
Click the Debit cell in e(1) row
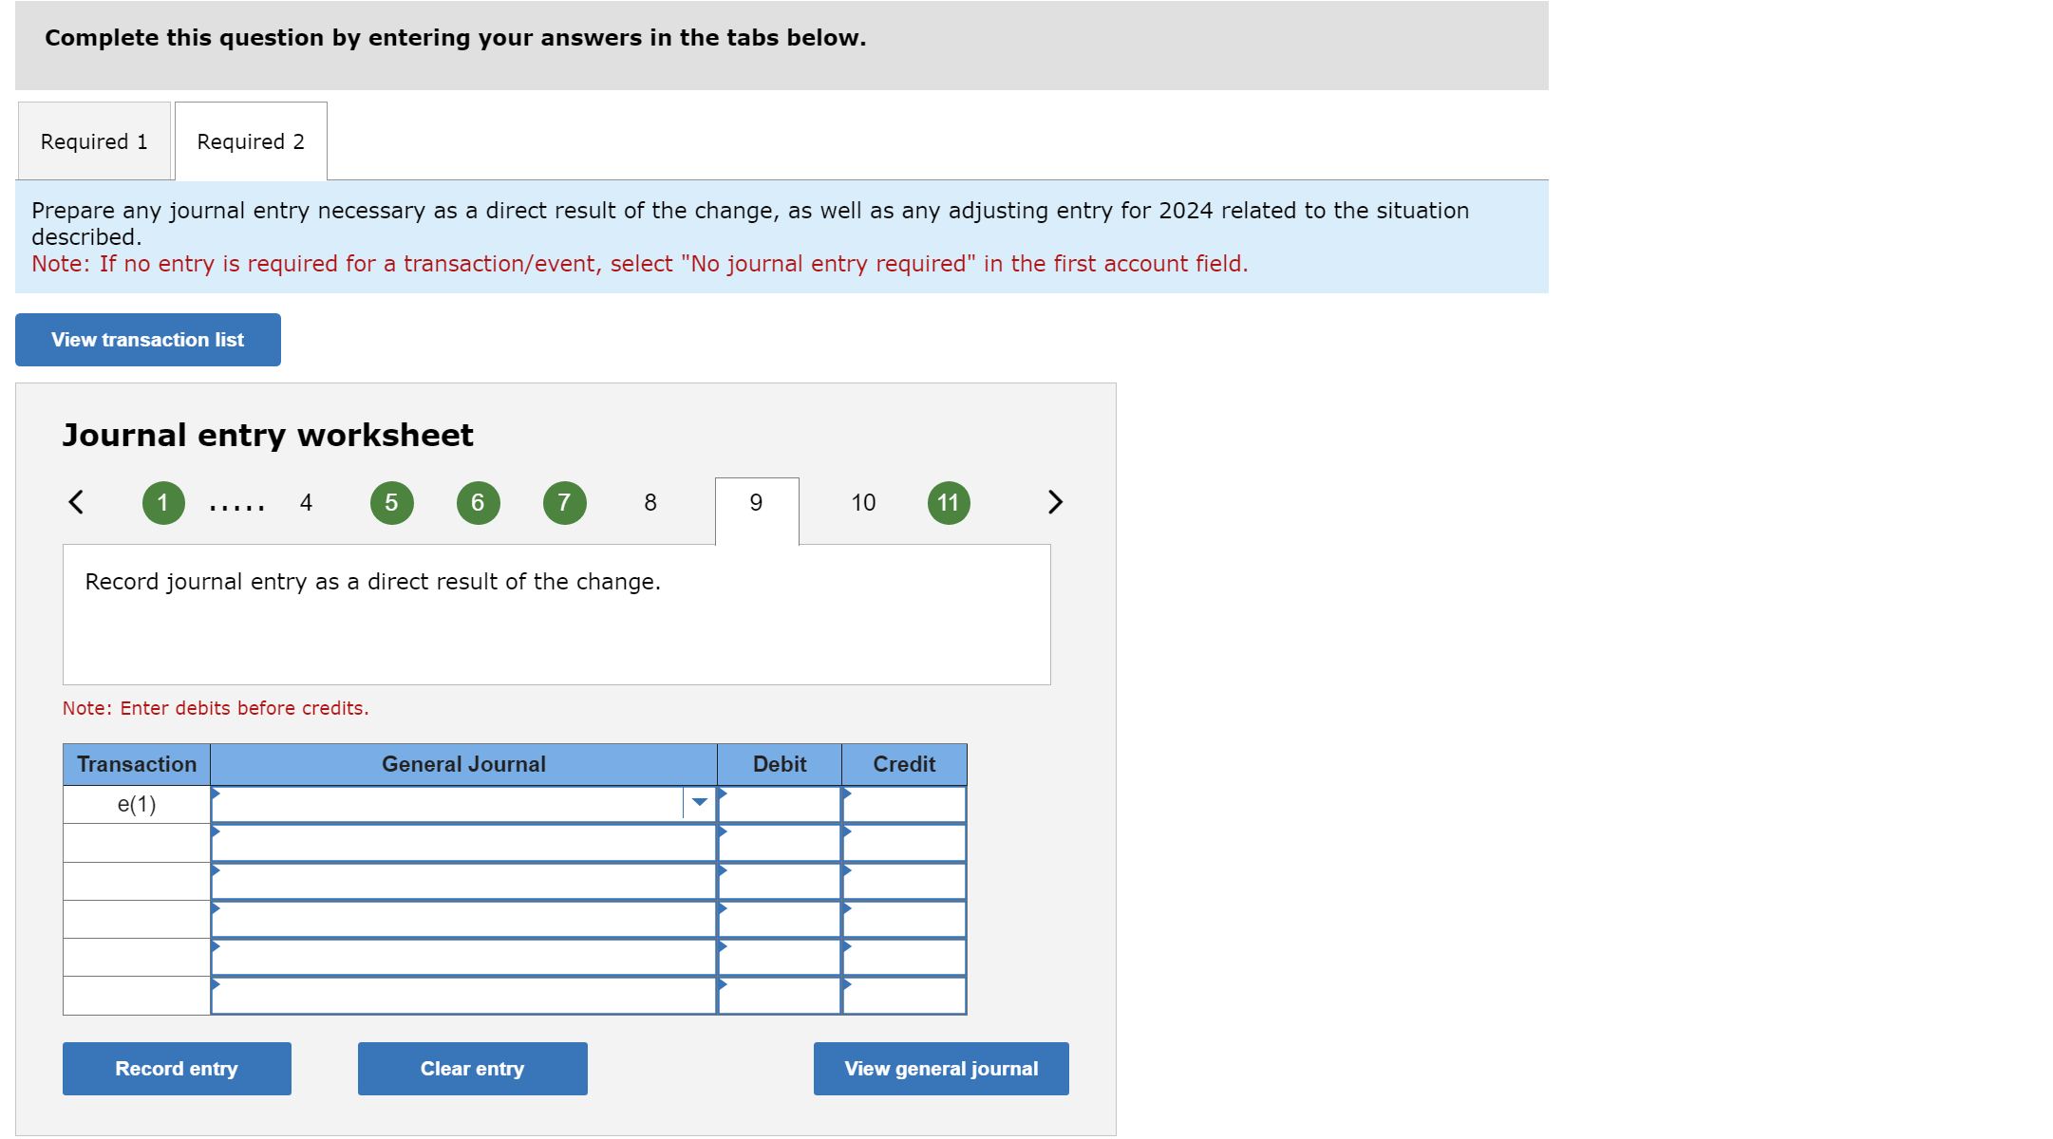(x=780, y=804)
